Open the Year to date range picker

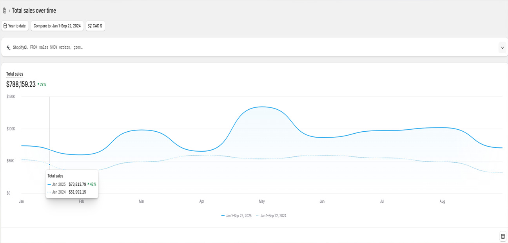pos(15,26)
